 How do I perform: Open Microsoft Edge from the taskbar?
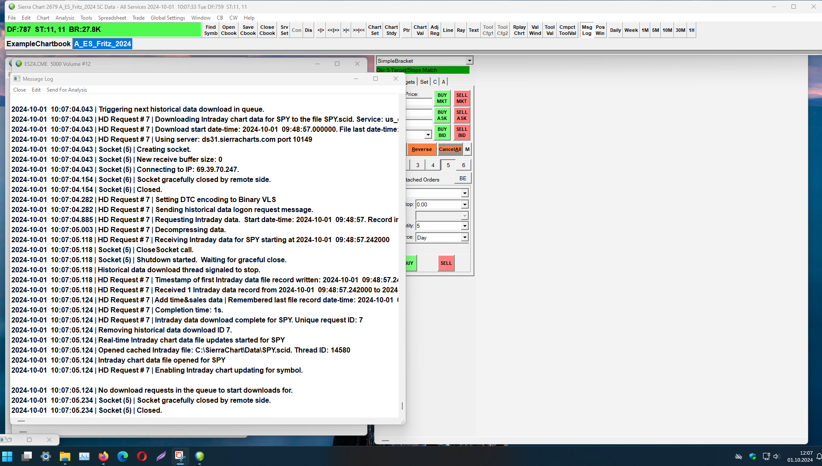click(x=123, y=456)
